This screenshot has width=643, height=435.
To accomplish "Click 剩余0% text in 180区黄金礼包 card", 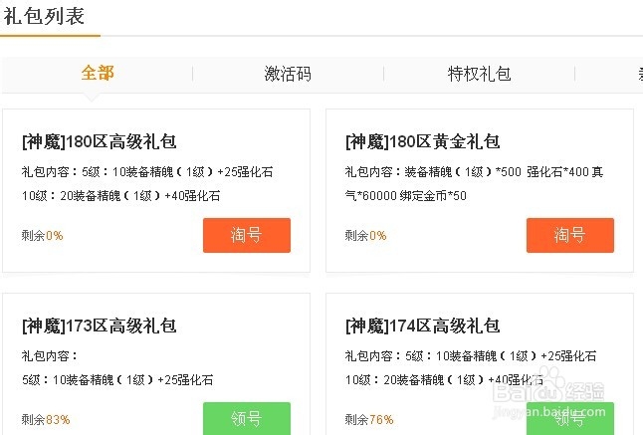I will 365,235.
